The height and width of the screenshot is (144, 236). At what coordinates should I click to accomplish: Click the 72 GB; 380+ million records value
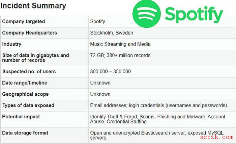click(x=120, y=55)
